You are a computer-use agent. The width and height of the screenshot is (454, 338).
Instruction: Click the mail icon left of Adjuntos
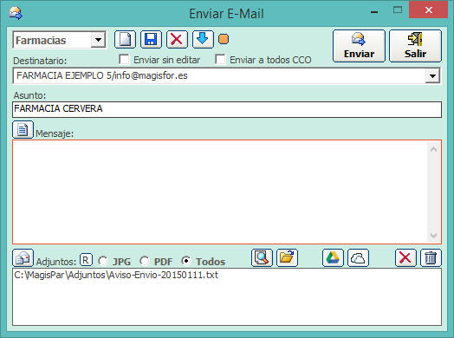[x=23, y=257]
